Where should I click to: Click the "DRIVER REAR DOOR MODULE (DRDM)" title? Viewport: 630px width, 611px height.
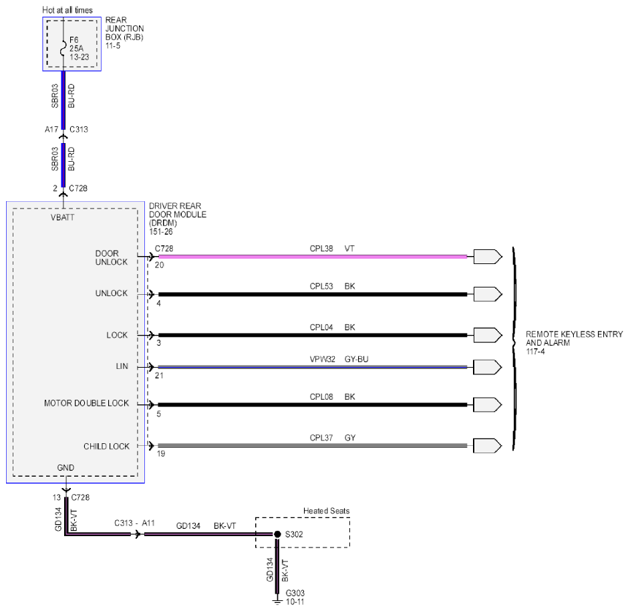[x=178, y=215]
